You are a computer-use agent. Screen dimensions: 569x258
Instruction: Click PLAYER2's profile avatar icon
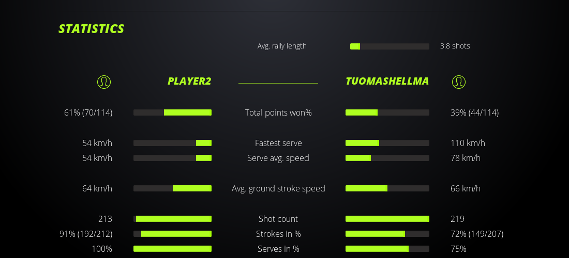[x=104, y=82]
